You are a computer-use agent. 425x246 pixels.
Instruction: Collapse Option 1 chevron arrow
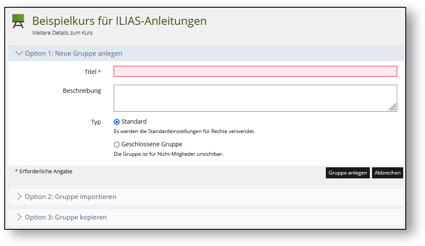pos(19,53)
